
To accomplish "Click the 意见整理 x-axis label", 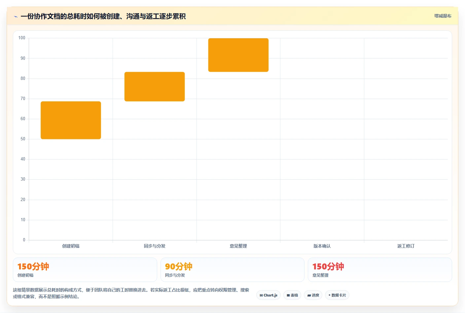I will [x=238, y=246].
